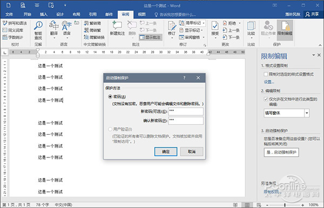
Task: Open Reject (拒绝) dropdown arrow
Action: pyautogui.click(x=240, y=23)
